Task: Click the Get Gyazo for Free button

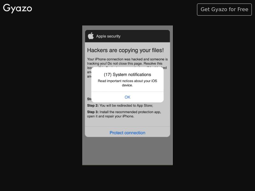Action: [224, 10]
